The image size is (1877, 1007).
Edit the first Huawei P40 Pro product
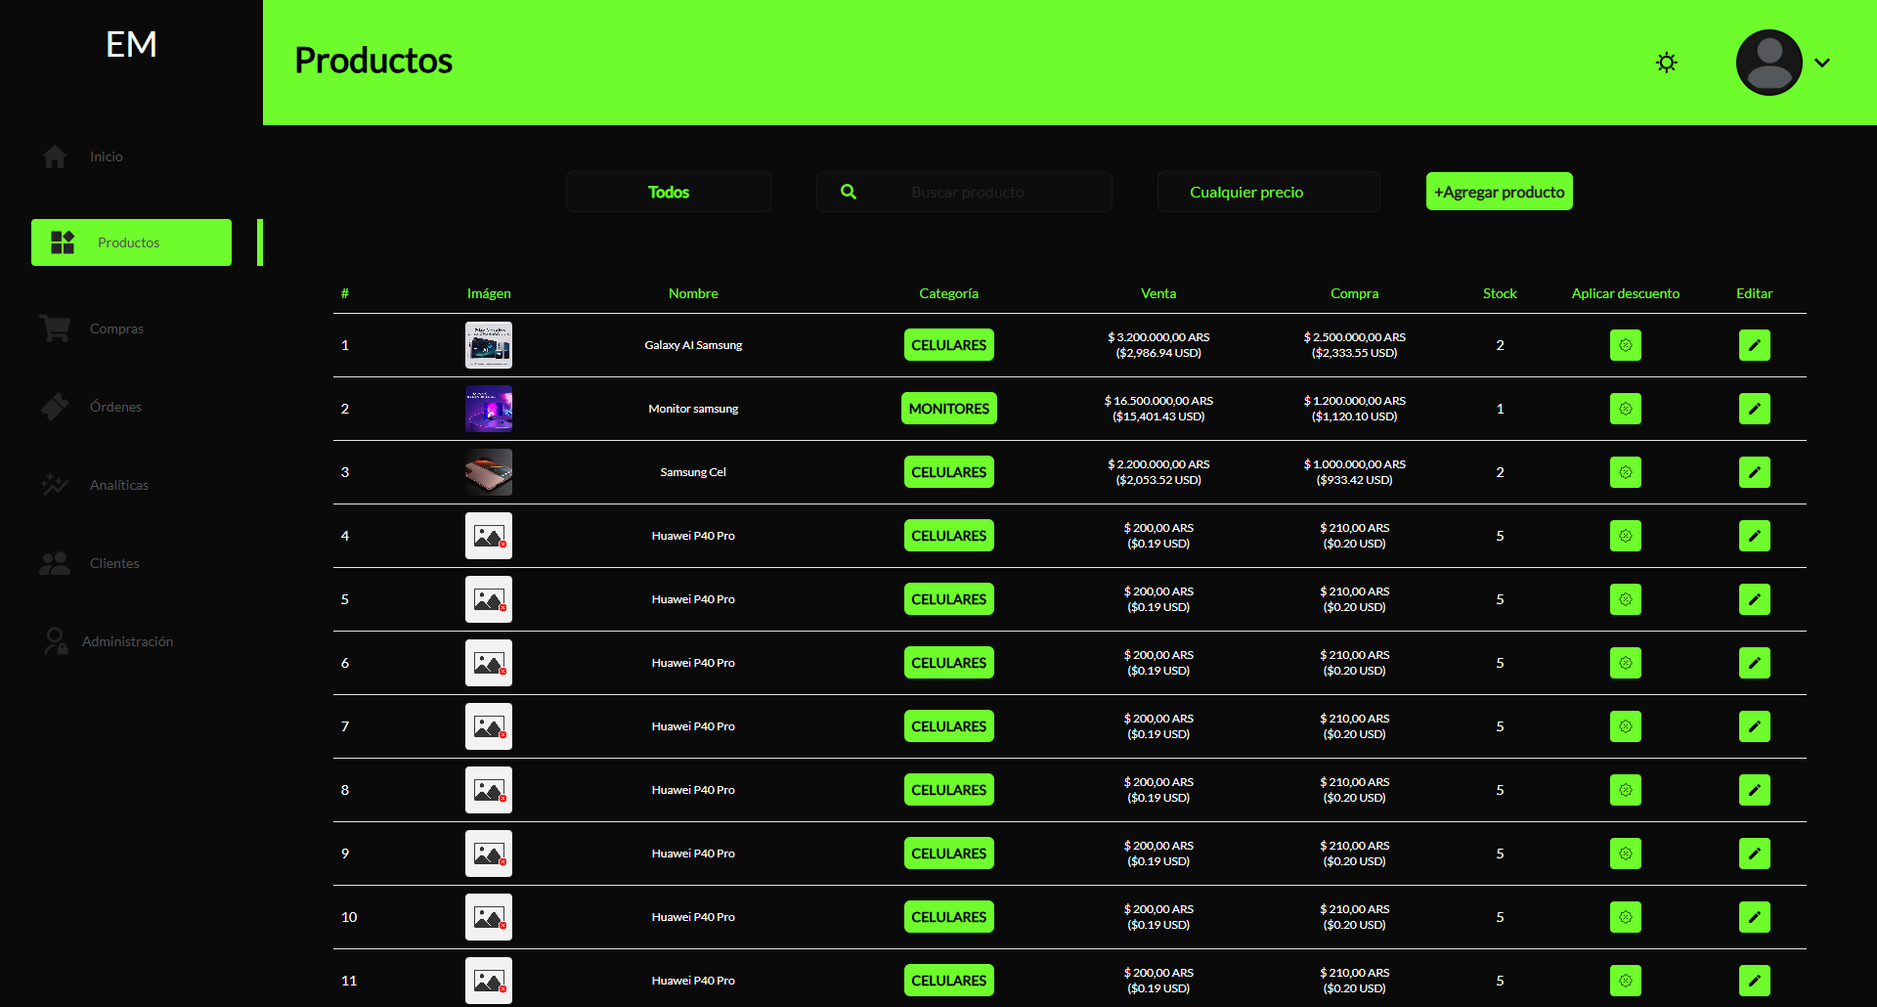pyautogui.click(x=1754, y=536)
